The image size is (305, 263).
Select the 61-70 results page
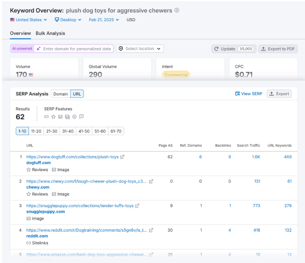pos(116,131)
